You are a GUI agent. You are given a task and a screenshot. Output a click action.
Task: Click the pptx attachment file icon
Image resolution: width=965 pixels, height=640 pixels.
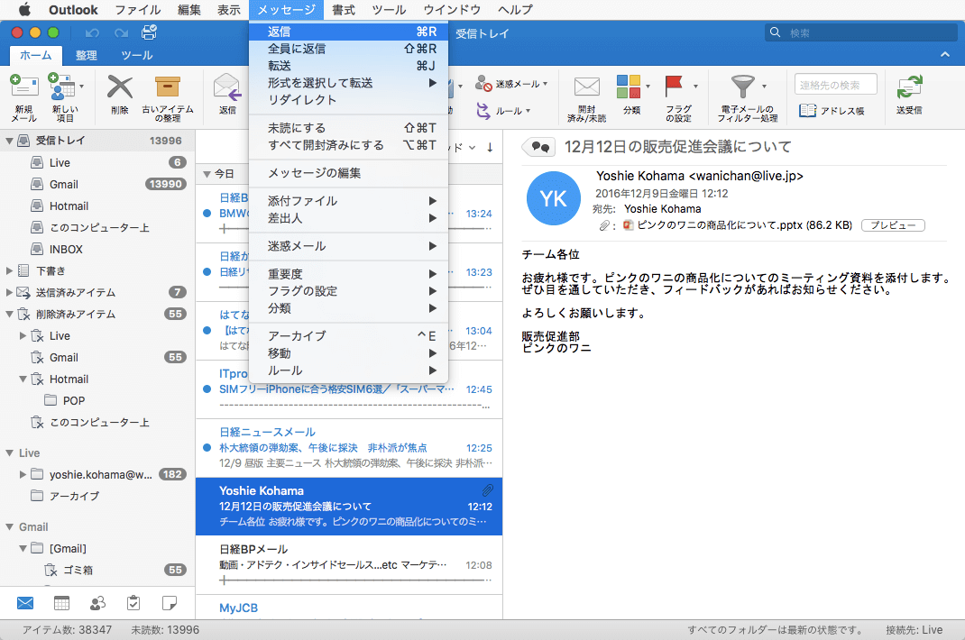[629, 225]
